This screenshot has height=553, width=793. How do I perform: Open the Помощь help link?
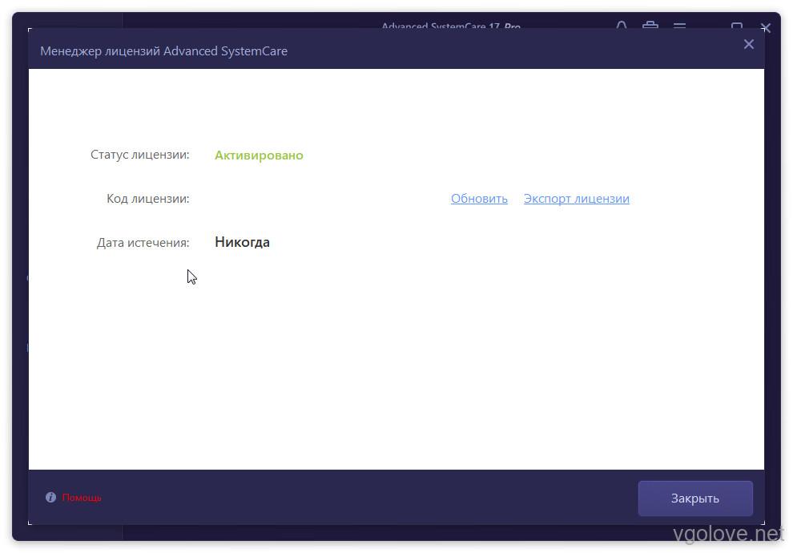tap(82, 498)
